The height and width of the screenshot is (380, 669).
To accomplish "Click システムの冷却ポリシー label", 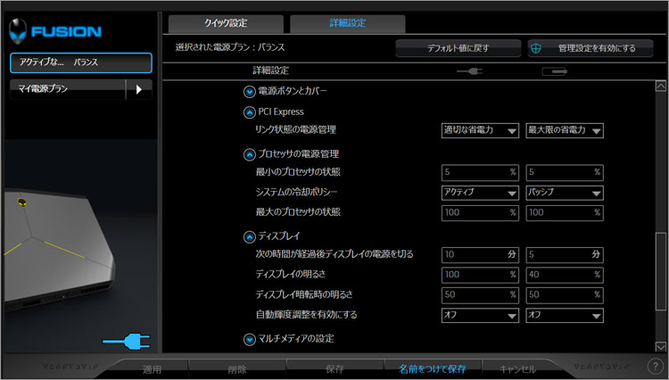I will tap(296, 193).
